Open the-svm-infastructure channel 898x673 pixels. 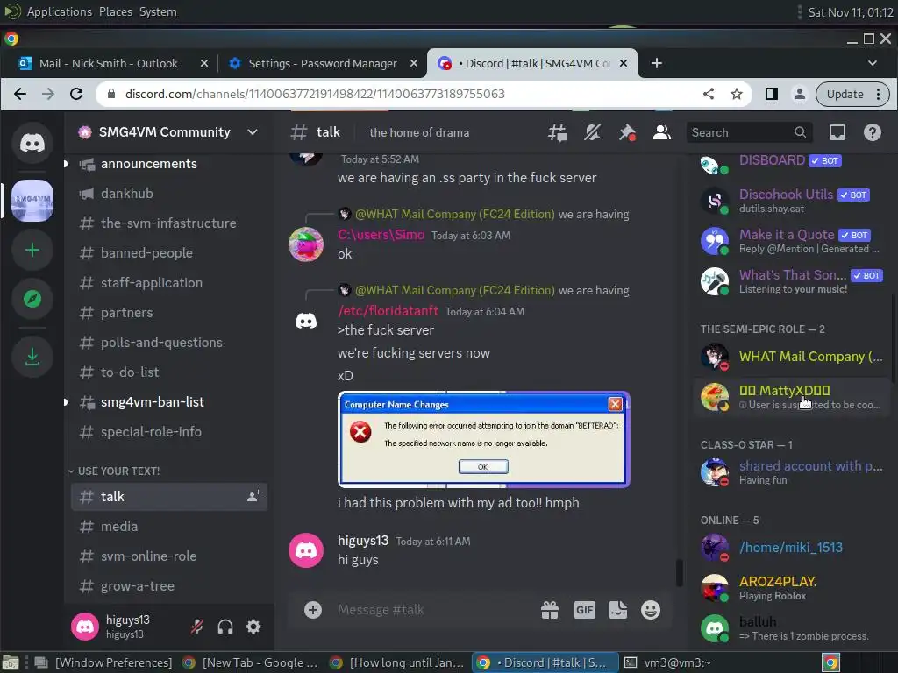point(167,223)
